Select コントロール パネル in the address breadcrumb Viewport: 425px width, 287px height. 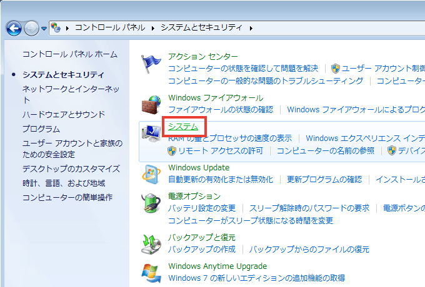(110, 27)
